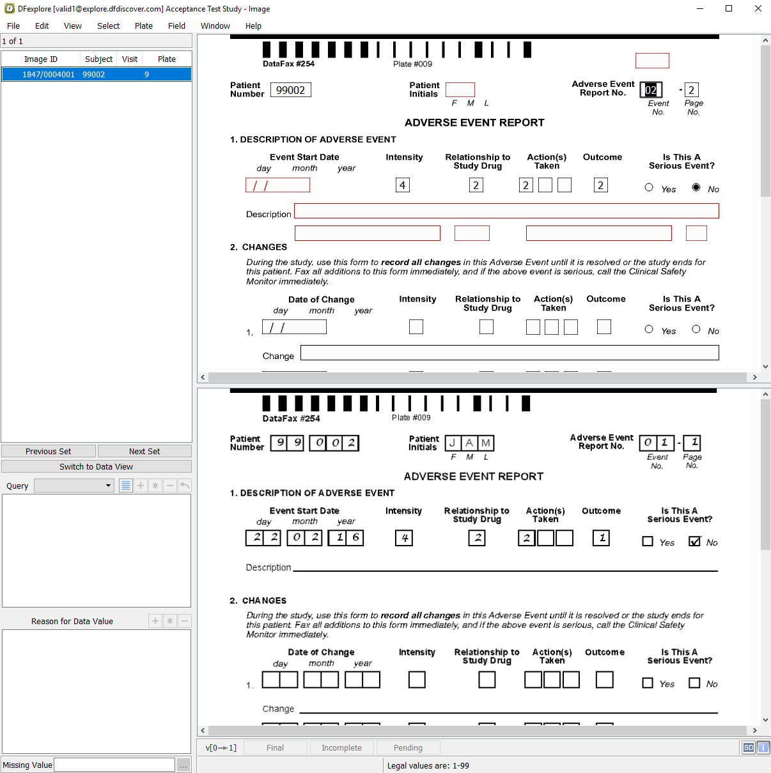Select Yes for Is This A Serious Event
Image resolution: width=771 pixels, height=773 pixels.
point(649,188)
